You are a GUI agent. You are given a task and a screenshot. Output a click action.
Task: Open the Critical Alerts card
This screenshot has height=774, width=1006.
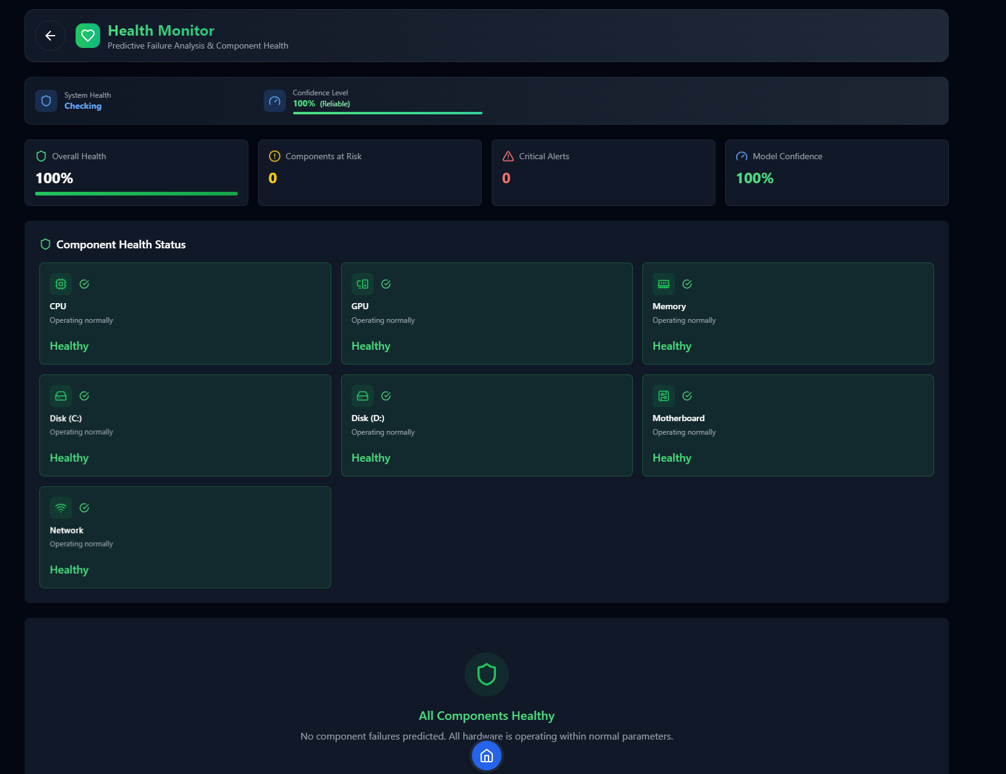pyautogui.click(x=603, y=173)
